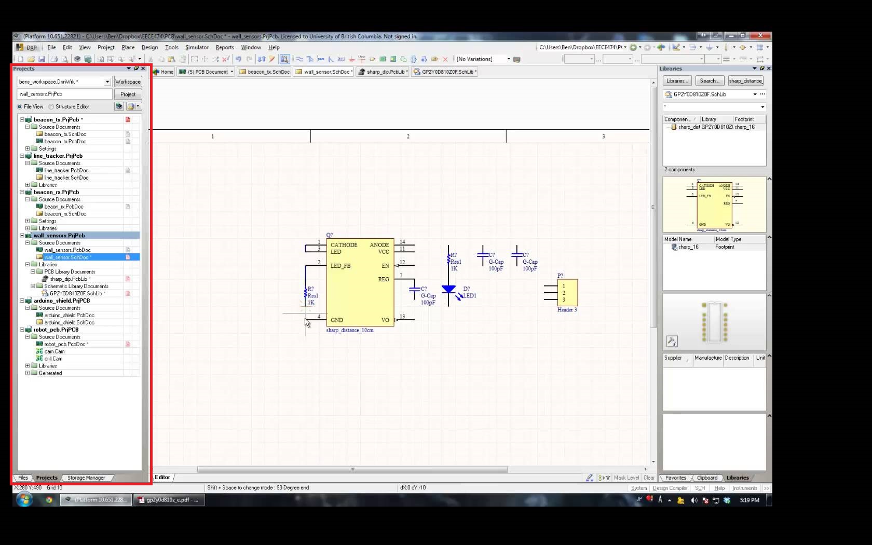Select the File View radio button
This screenshot has height=545, width=872.
point(20,106)
